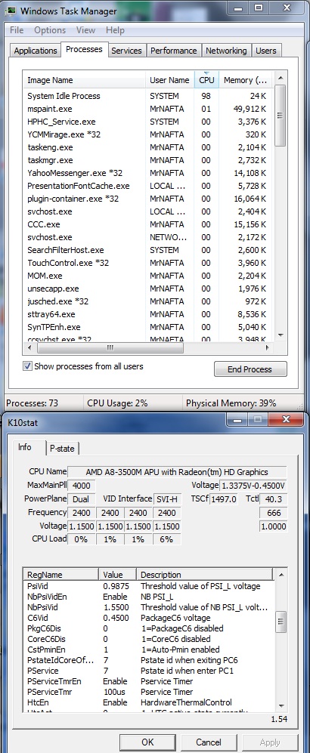The image size is (310, 753).
Task: Select System Idle Process row
Action: (148, 96)
